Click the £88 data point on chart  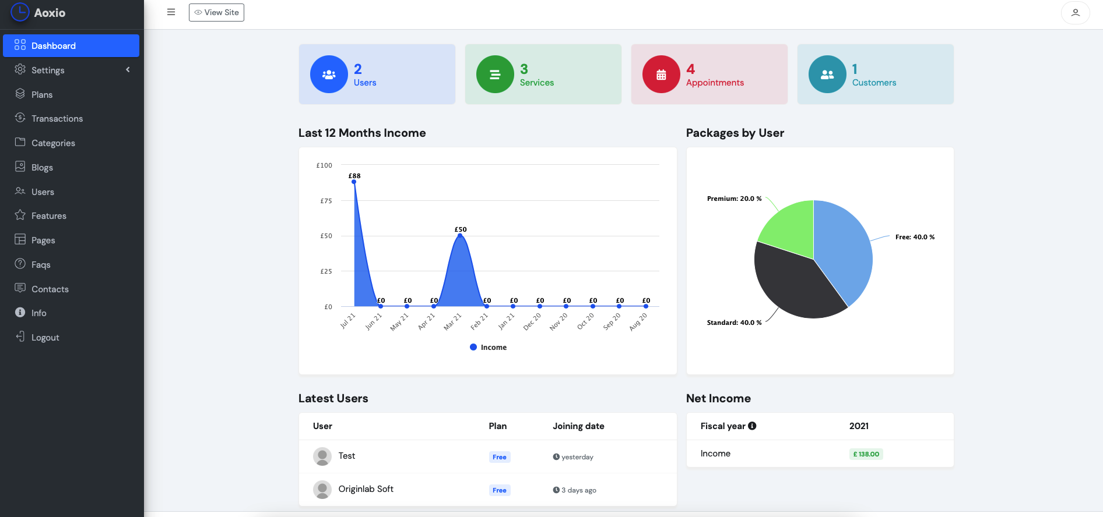tap(354, 182)
